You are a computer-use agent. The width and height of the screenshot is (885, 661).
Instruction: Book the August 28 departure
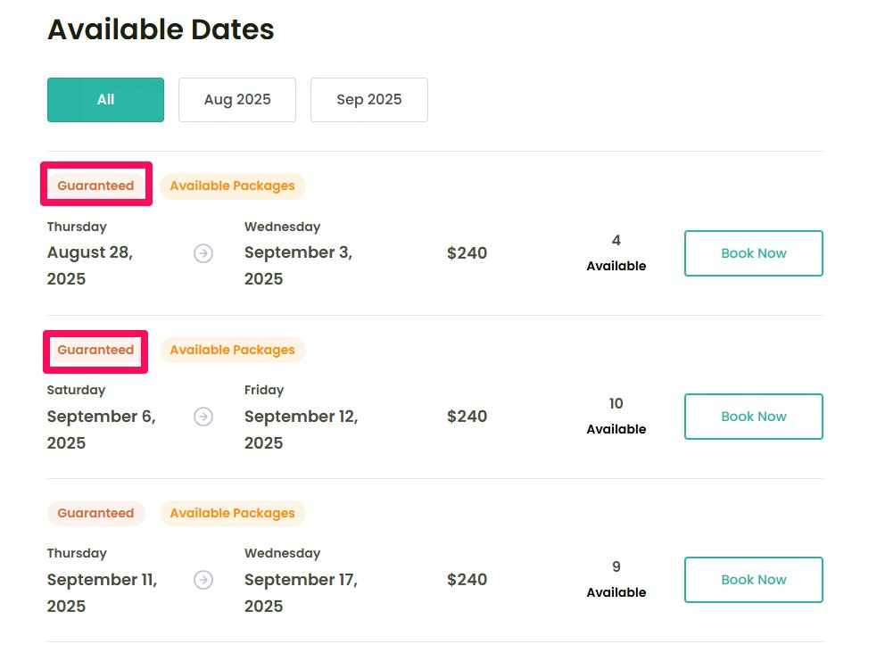[753, 253]
